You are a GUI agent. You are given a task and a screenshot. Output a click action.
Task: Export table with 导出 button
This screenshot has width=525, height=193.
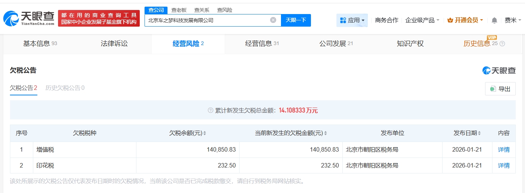point(500,89)
